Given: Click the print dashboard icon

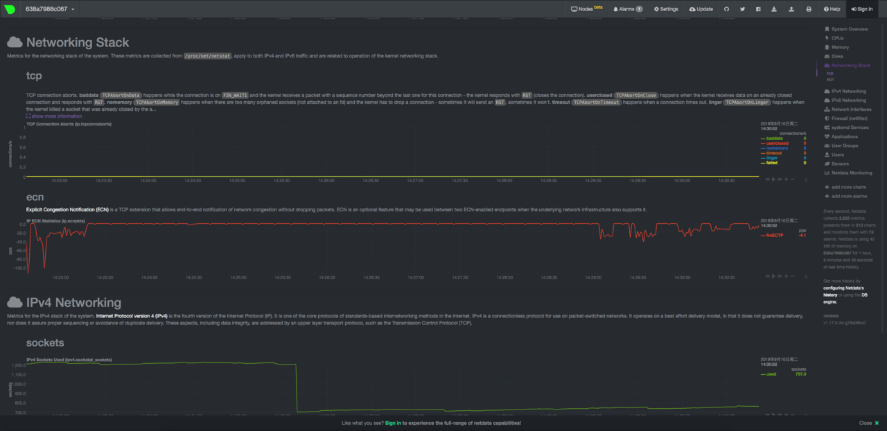Looking at the screenshot, I should (809, 9).
